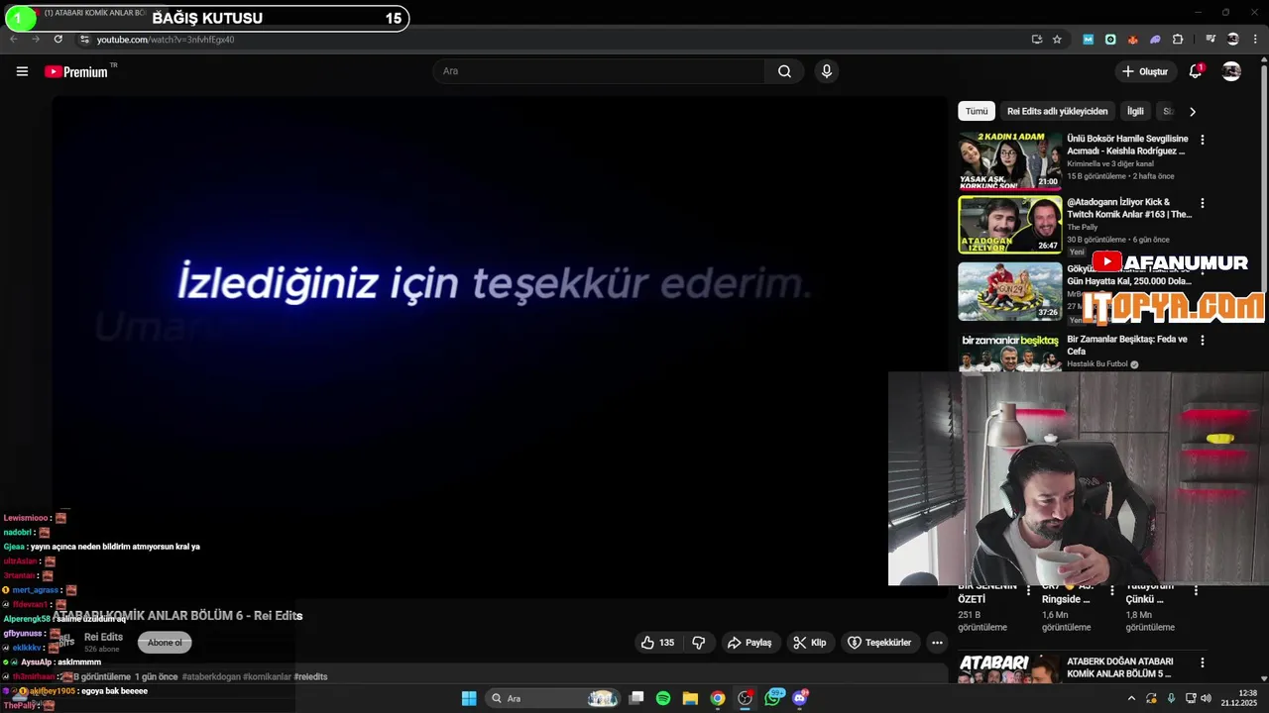Share video via Paylaş button
This screenshot has height=713, width=1269.
(x=750, y=643)
